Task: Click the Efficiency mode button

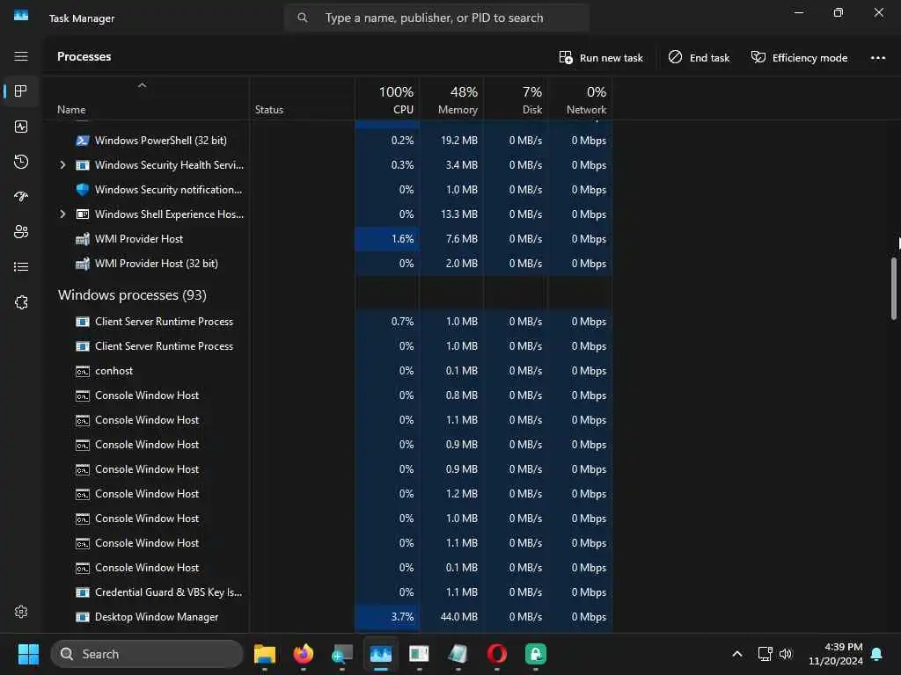Action: [799, 57]
